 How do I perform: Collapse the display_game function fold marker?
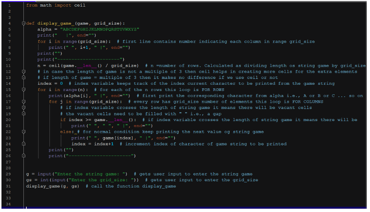click(23, 23)
